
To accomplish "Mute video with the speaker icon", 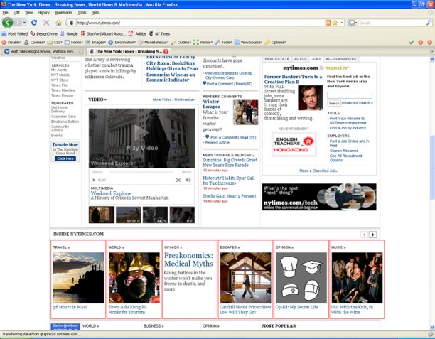I will 188,180.
